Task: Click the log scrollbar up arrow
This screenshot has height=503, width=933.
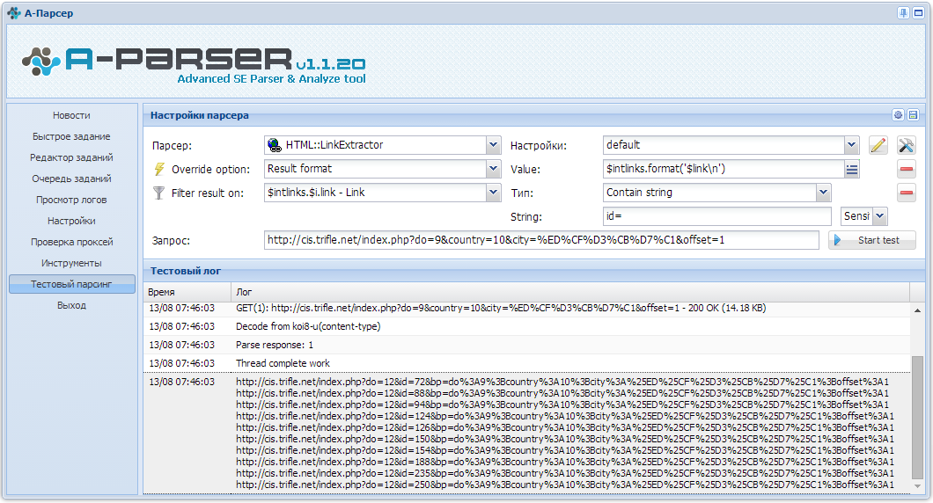Action: pos(916,310)
